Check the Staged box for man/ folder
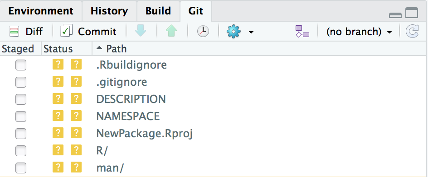Image resolution: width=428 pixels, height=177 pixels. 21,168
